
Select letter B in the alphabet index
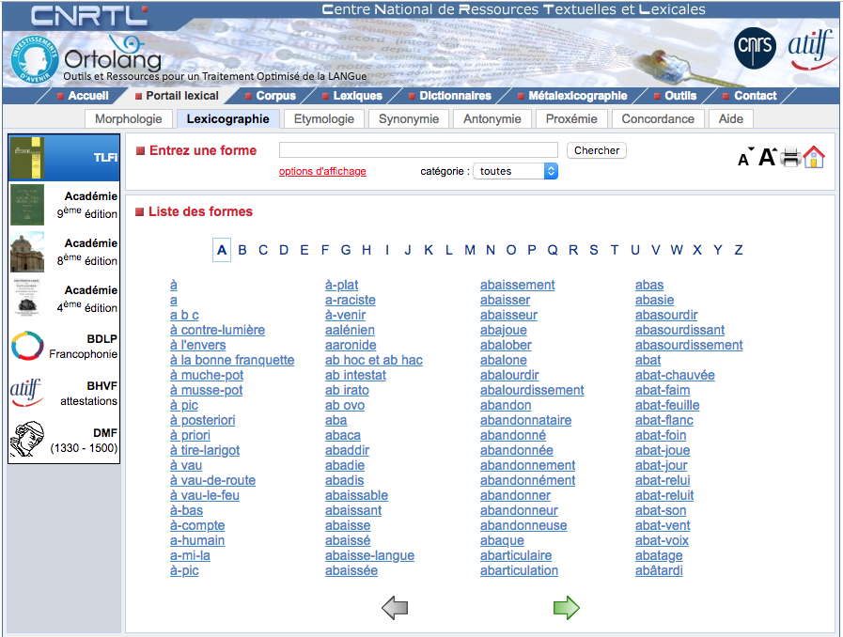point(242,250)
